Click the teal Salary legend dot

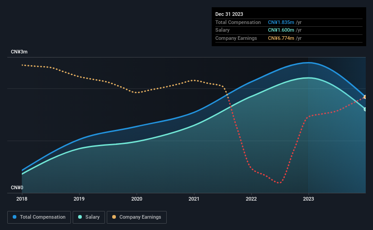point(80,217)
